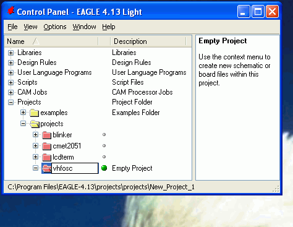Open the File menu

click(12, 27)
